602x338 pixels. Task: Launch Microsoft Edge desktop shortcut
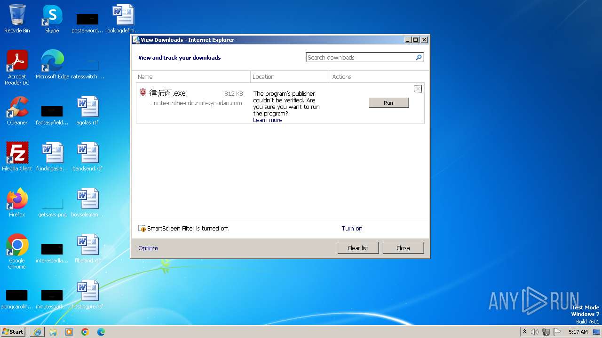tap(52, 65)
